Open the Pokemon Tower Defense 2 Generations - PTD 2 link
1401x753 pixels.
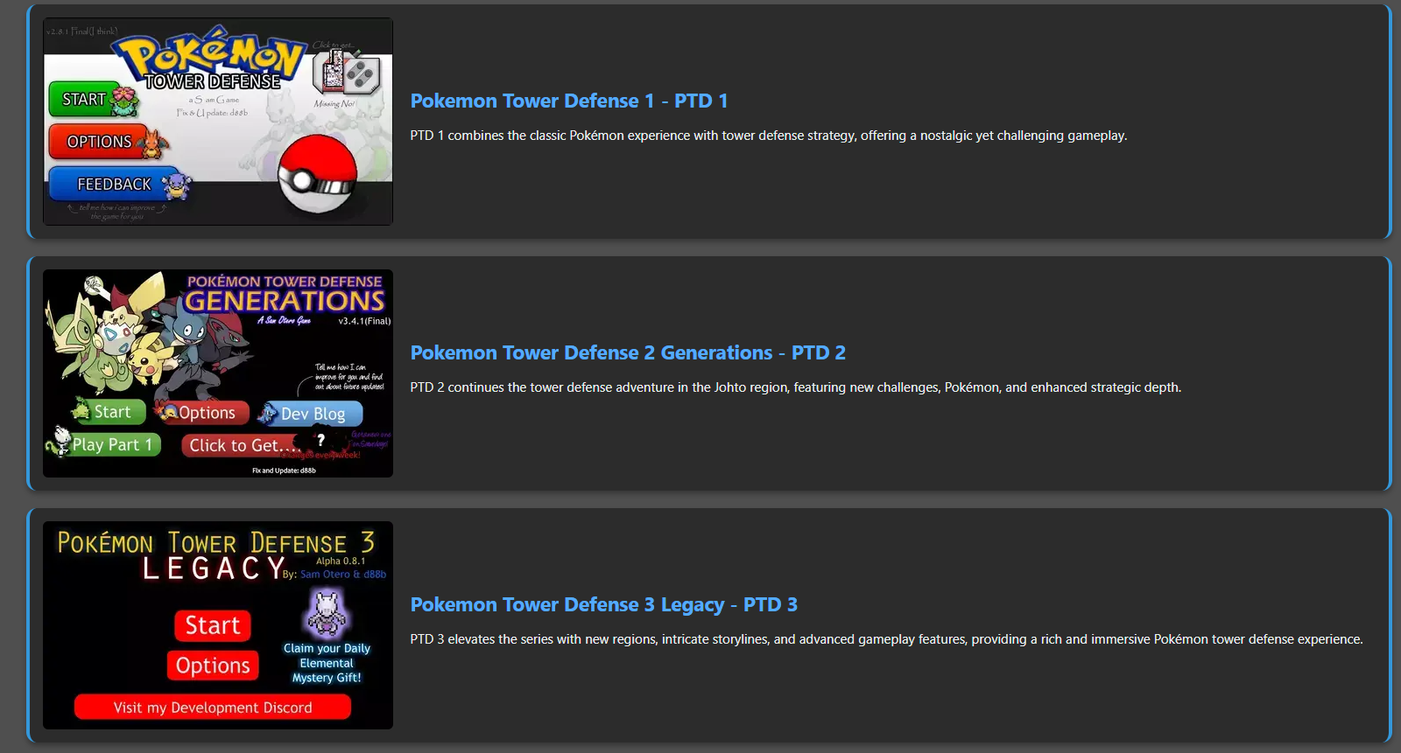628,352
